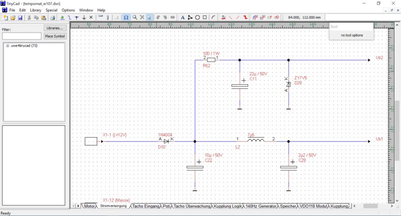Click the vertical scrollbar down arrow
This screenshot has height=216, width=401.
point(397,200)
